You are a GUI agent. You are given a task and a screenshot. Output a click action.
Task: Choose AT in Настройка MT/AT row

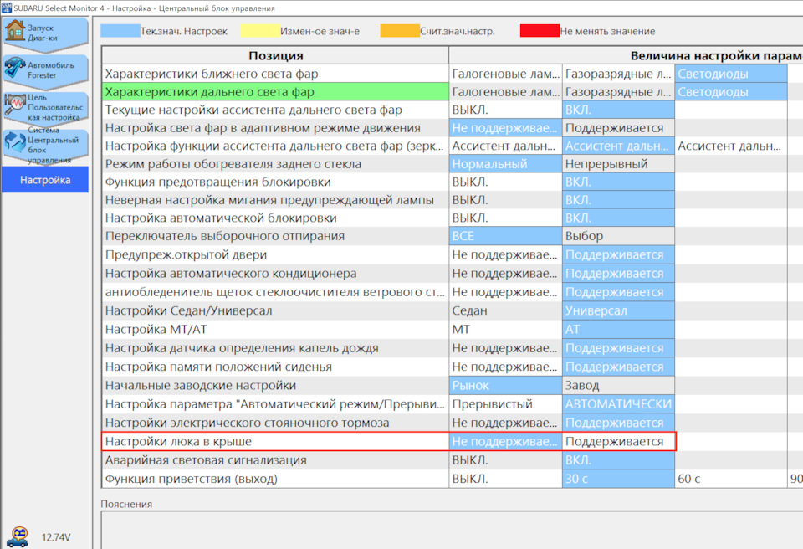click(x=618, y=329)
